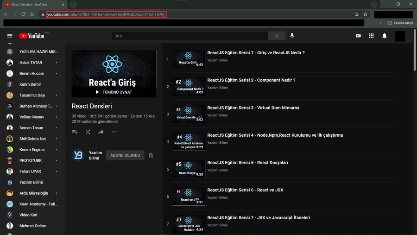Click the Yazılım Bilimi channel avatar
The height and width of the screenshot is (235, 417).
click(x=78, y=155)
